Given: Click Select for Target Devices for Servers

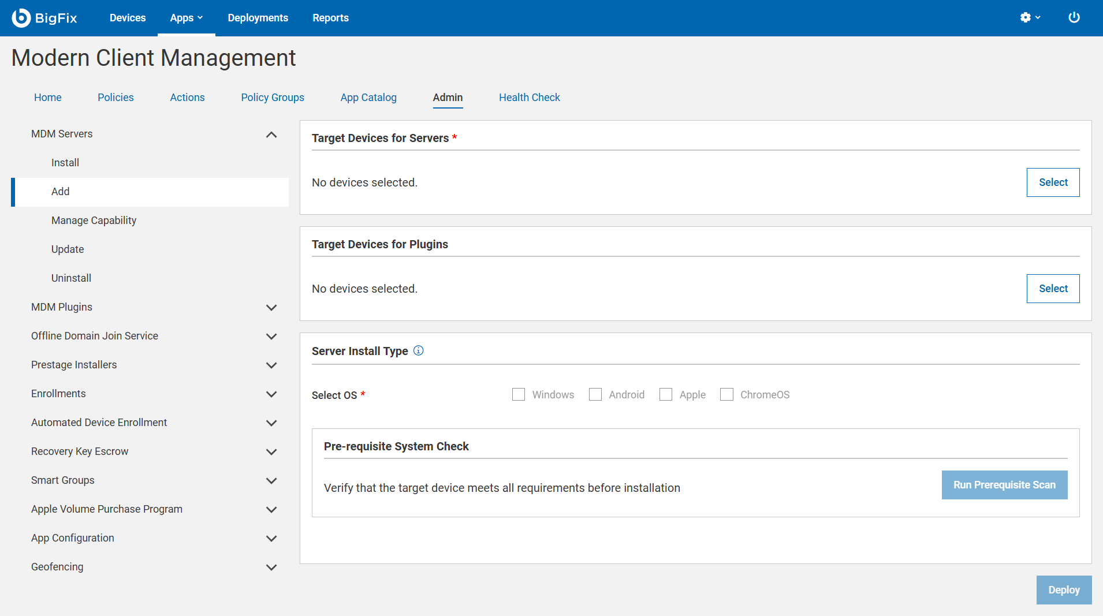Looking at the screenshot, I should [1053, 182].
